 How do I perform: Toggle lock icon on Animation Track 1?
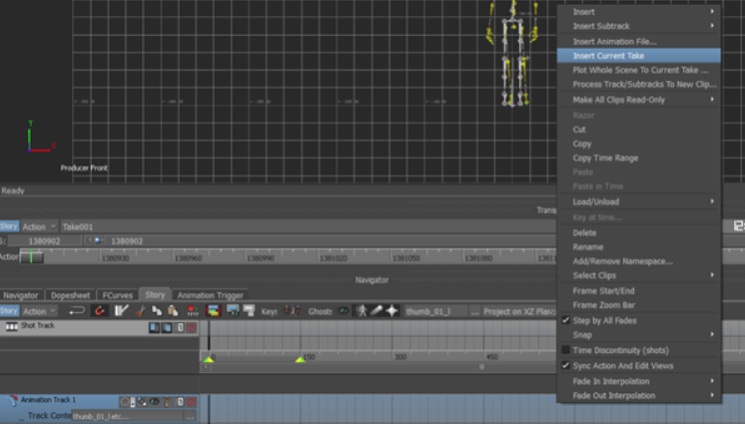180,402
